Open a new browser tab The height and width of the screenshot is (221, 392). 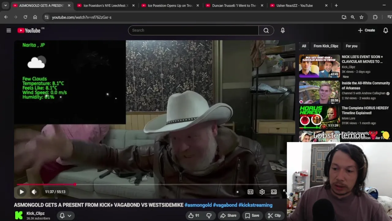[x=336, y=6]
